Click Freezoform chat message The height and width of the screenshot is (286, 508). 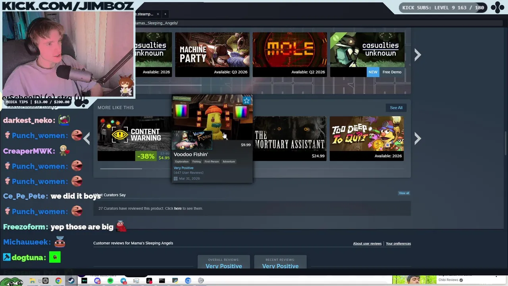pos(65,227)
